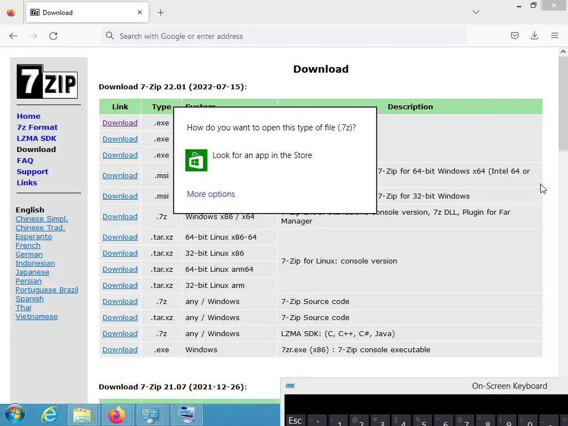Open the Support sidebar link

click(x=32, y=172)
